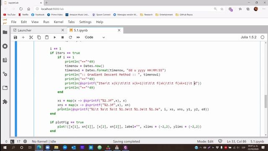The height and width of the screenshot is (151, 268).
Task: Go to browser home page
Action: click(28, 9)
